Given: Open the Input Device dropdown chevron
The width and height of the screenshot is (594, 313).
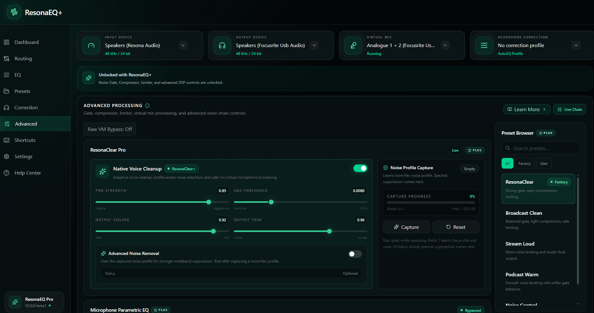Looking at the screenshot, I should tap(183, 45).
